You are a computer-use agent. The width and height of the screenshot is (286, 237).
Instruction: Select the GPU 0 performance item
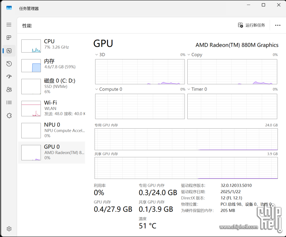coord(52,153)
